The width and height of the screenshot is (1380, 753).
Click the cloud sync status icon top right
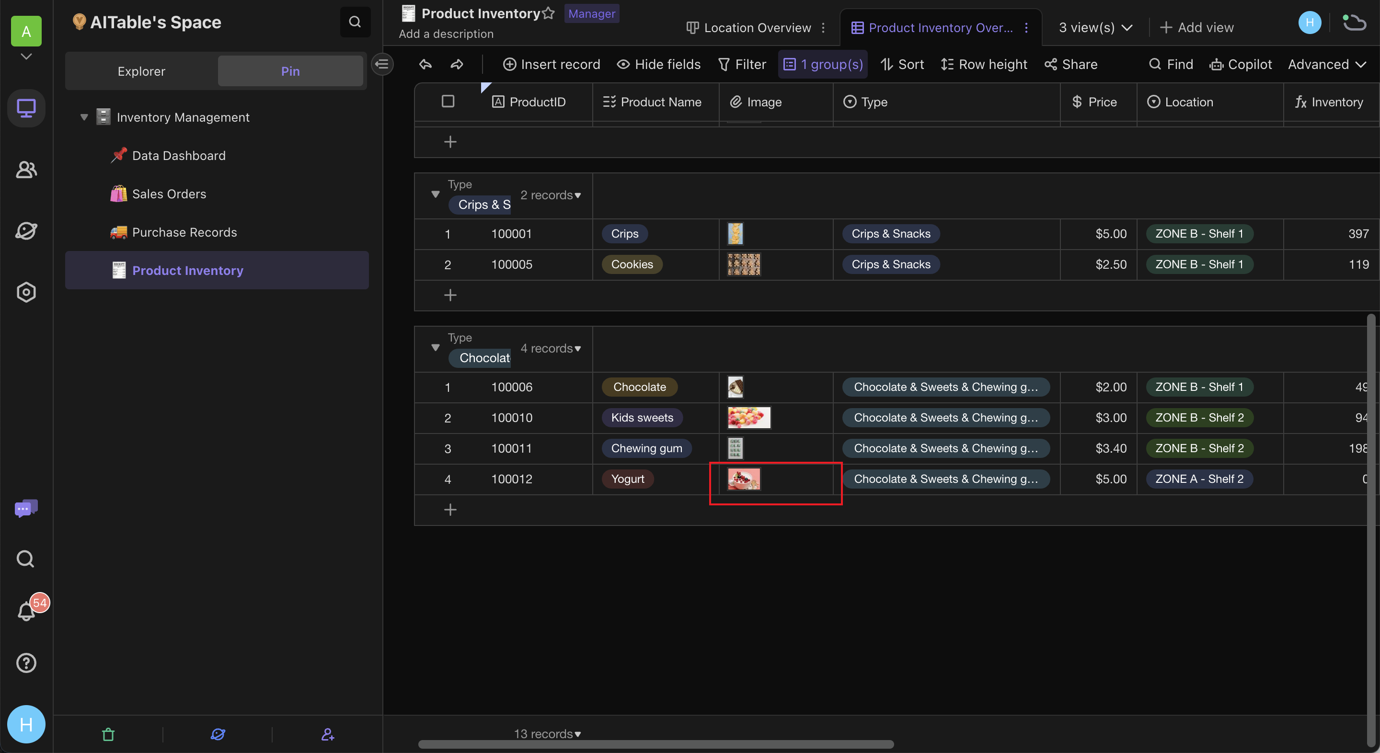point(1354,23)
